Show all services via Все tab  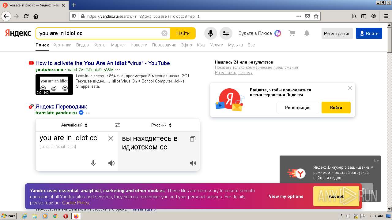pos(251,45)
